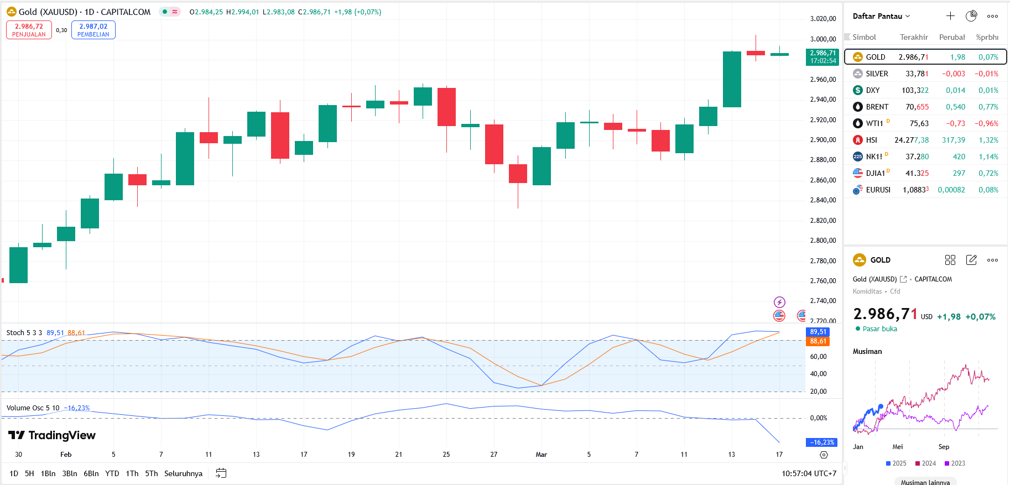Open the GOLD details more options menu
Image resolution: width=1010 pixels, height=485 pixels.
(993, 260)
